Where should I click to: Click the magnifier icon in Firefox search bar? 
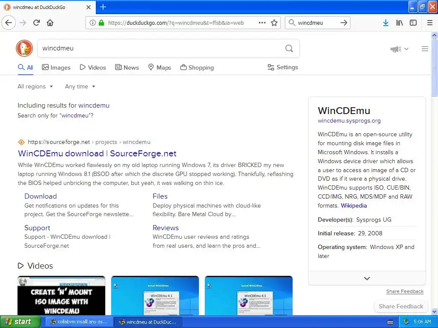[x=292, y=23]
